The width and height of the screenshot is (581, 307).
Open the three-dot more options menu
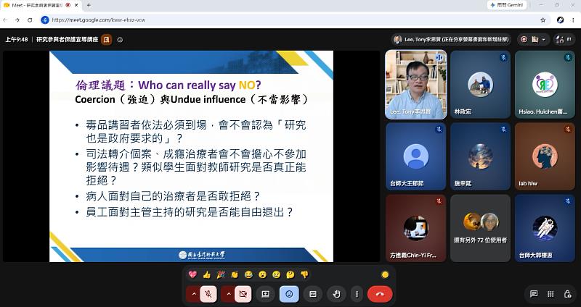tap(357, 294)
